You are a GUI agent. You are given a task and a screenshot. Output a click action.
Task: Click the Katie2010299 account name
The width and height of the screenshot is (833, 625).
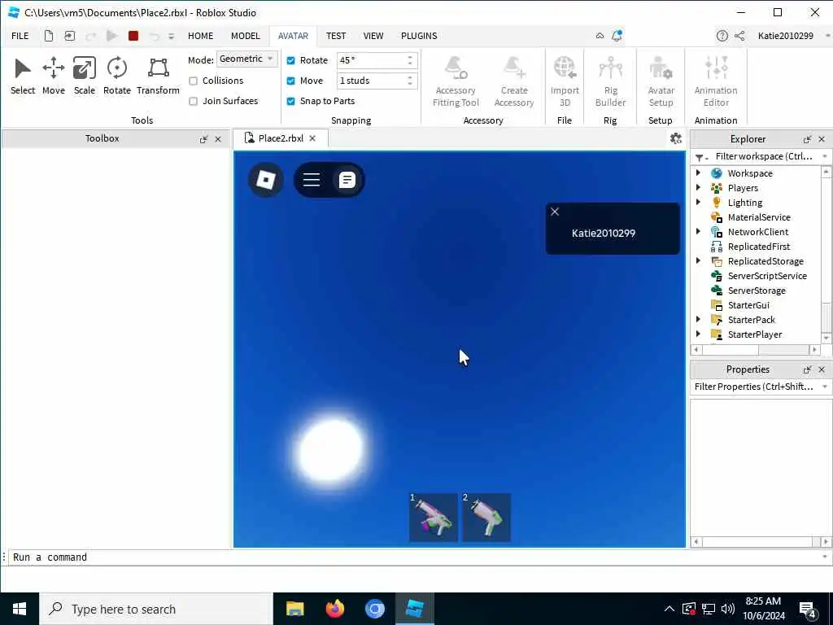(785, 36)
